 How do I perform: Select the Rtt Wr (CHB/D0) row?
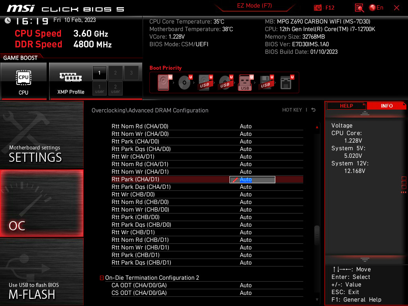[207, 194]
